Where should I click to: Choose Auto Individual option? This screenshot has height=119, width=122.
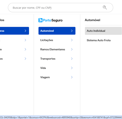103,31
